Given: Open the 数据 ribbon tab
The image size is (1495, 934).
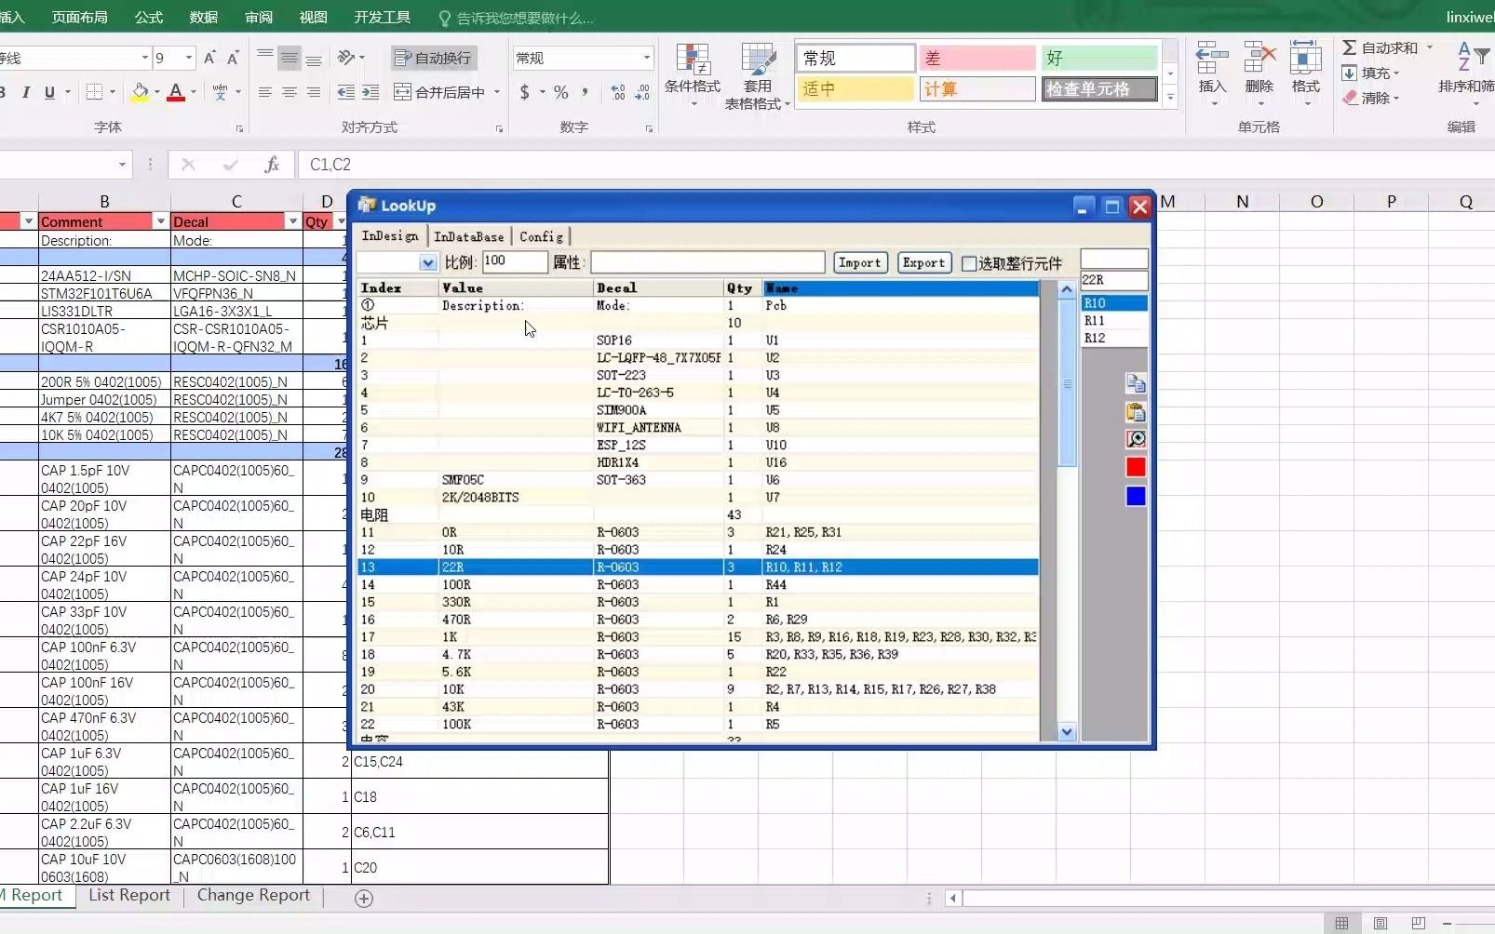Looking at the screenshot, I should tap(204, 17).
